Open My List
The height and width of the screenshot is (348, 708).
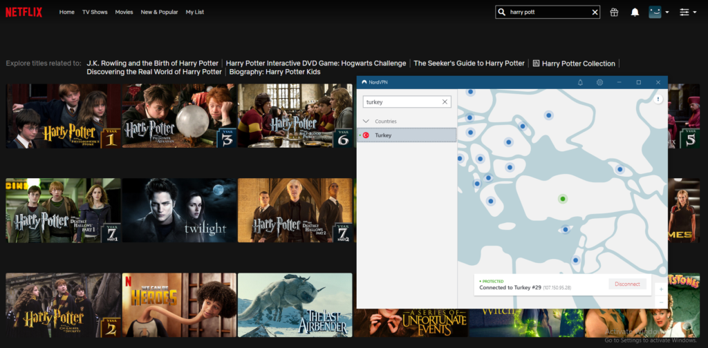(194, 12)
